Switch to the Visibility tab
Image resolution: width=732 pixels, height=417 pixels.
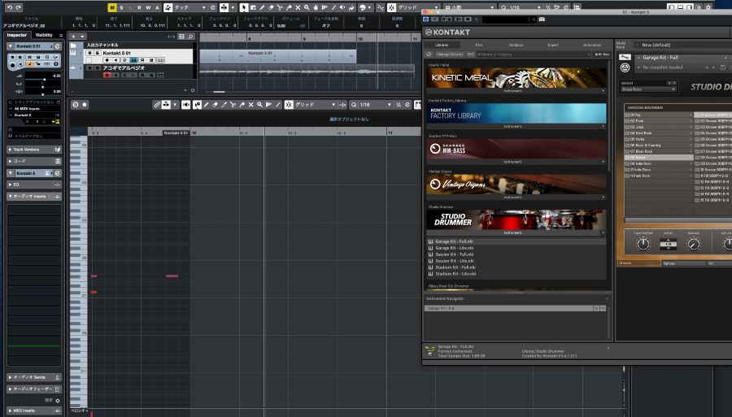point(44,35)
